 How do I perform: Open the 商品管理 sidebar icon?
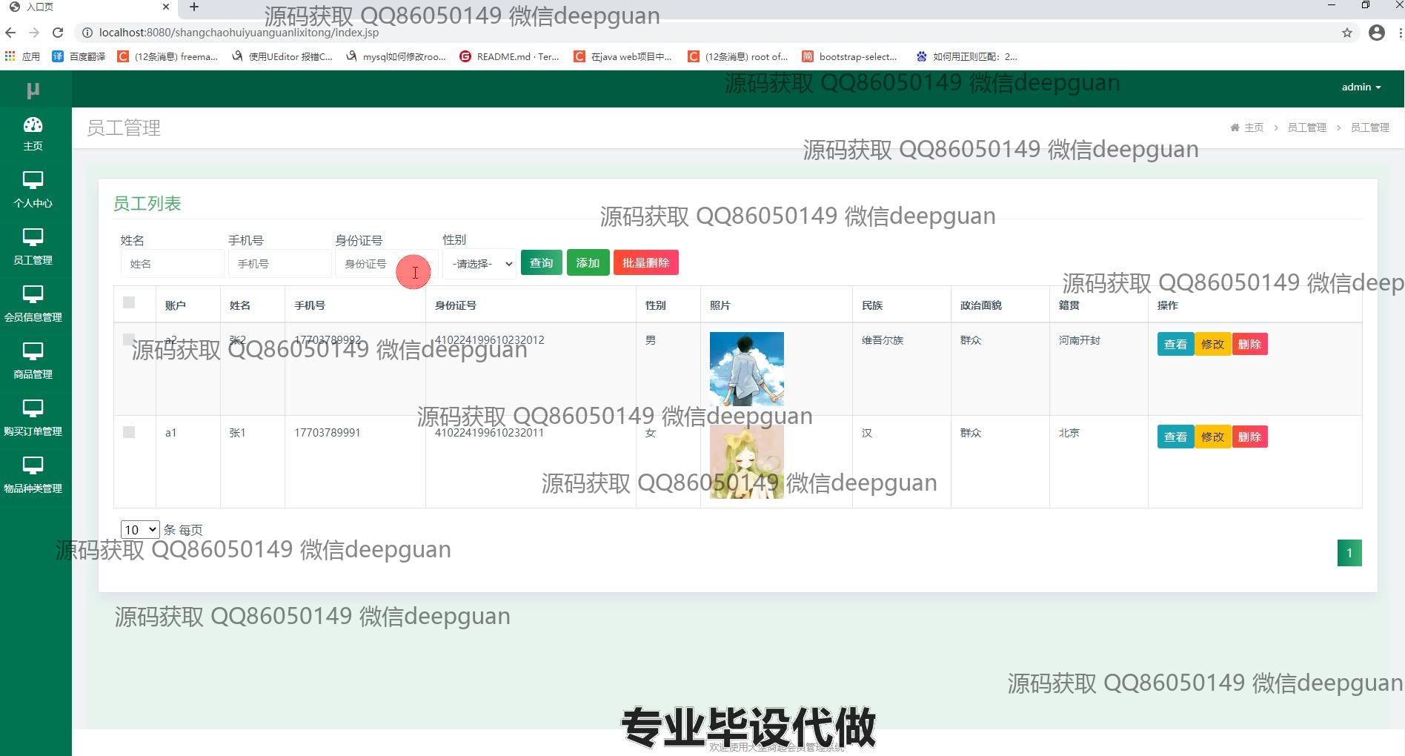click(33, 352)
